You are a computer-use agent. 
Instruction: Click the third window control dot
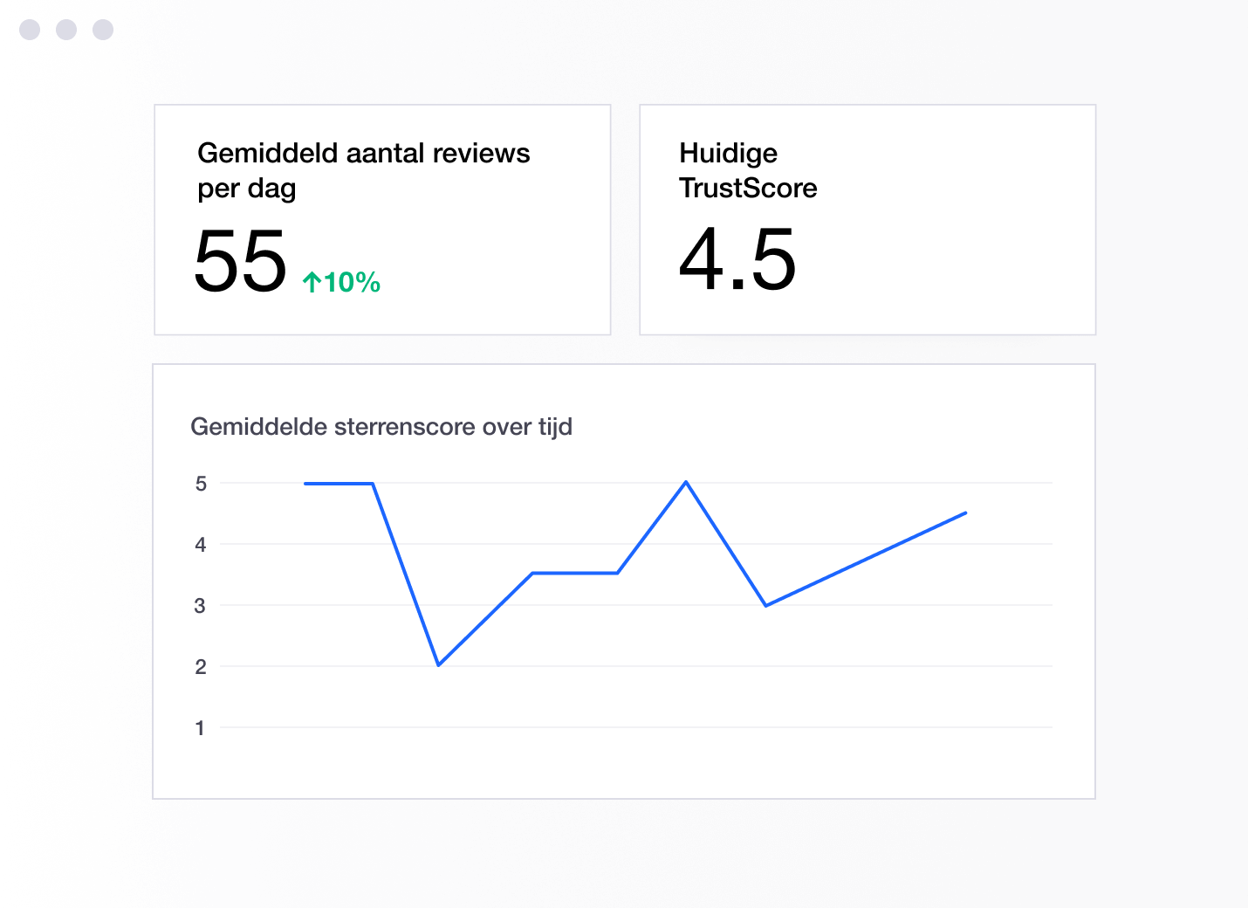tap(103, 30)
